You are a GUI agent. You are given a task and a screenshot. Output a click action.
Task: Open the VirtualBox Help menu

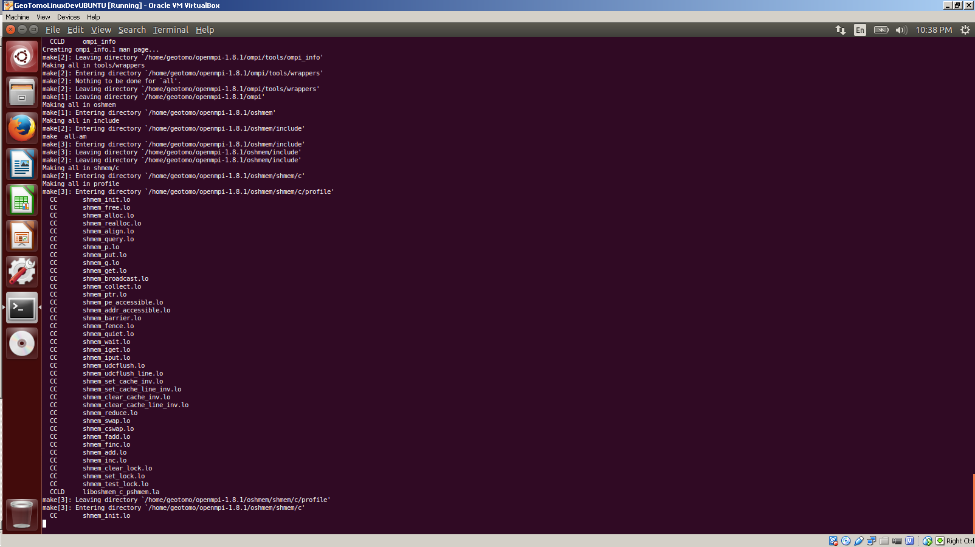pos(93,17)
